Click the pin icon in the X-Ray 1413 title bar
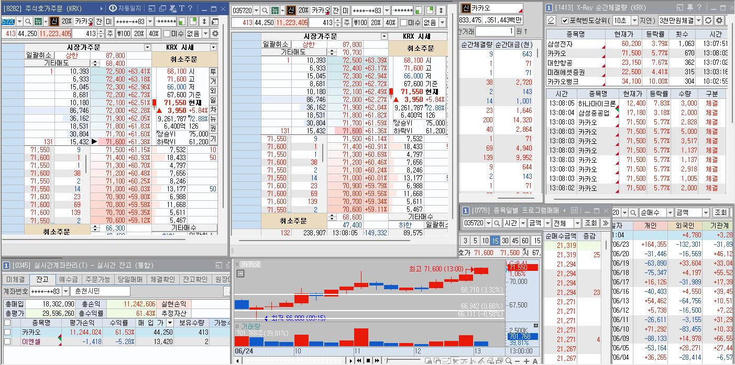The height and width of the screenshot is (365, 735). pyautogui.click(x=689, y=7)
